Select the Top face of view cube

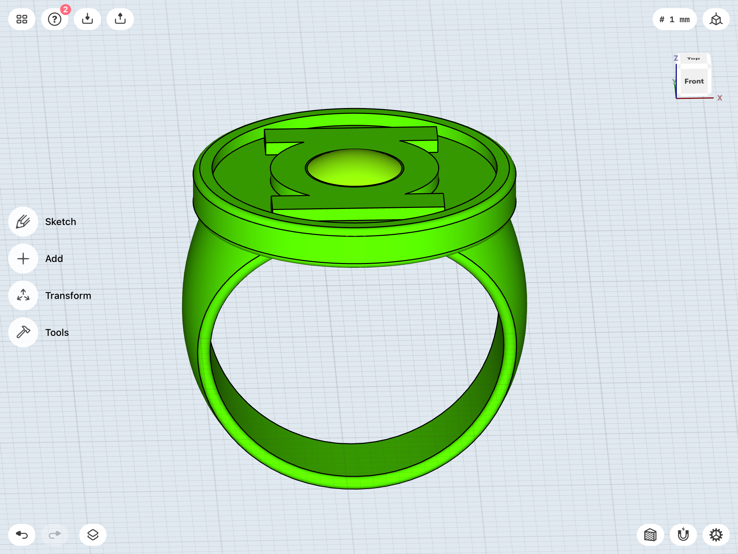point(693,58)
